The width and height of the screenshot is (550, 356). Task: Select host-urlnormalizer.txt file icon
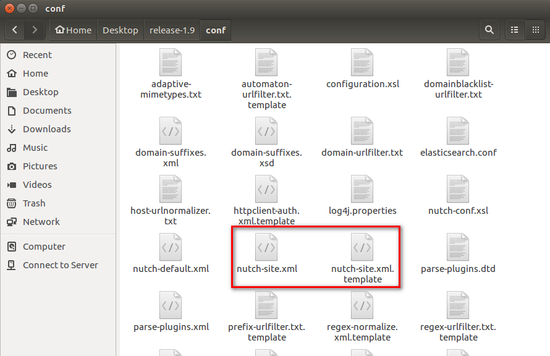171,189
